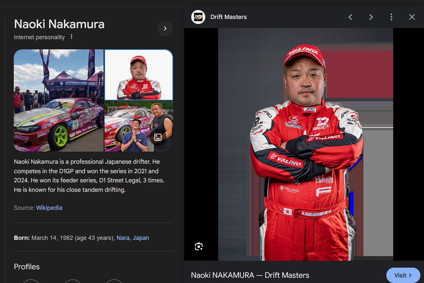Click the more images gallery icon
The height and width of the screenshot is (283, 424).
158,137
